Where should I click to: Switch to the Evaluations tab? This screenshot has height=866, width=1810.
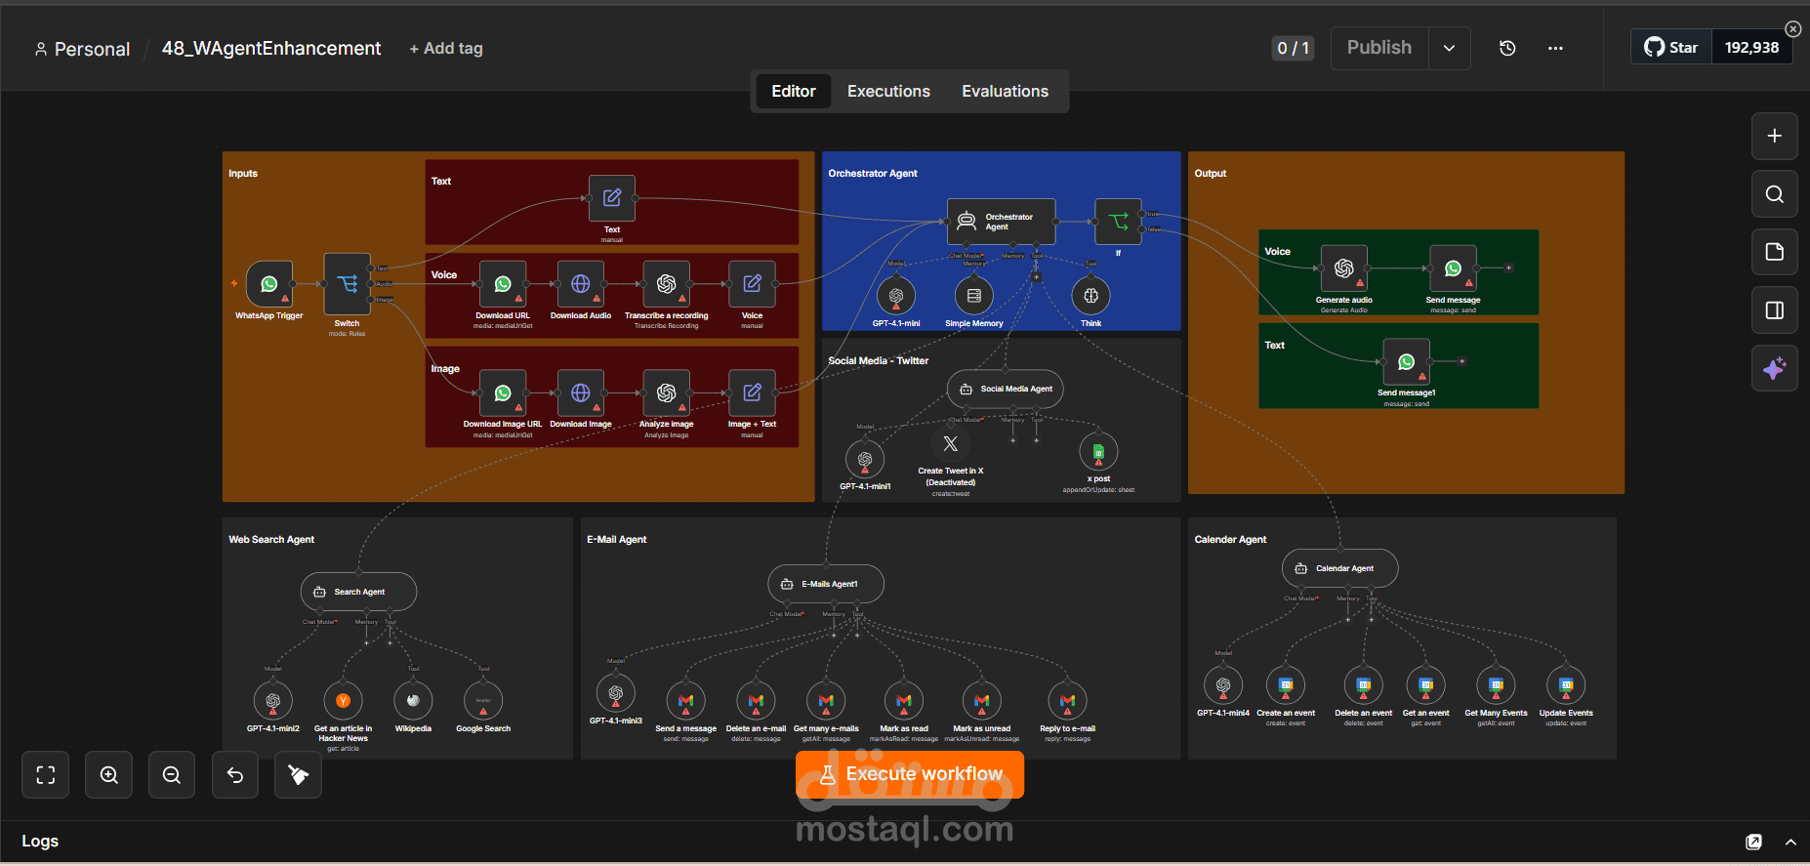(x=1006, y=91)
